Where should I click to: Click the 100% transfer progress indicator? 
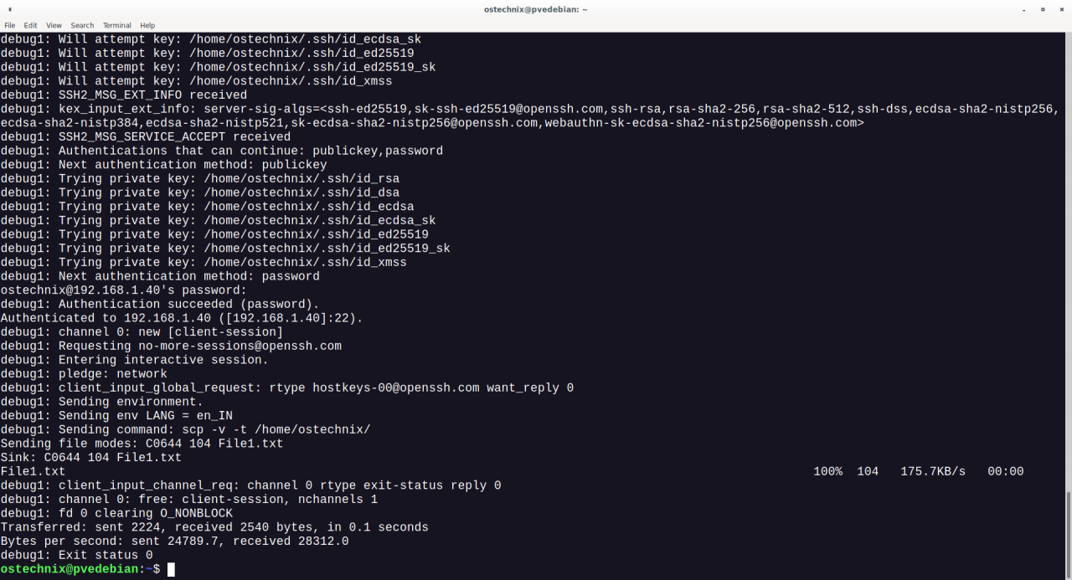point(827,470)
